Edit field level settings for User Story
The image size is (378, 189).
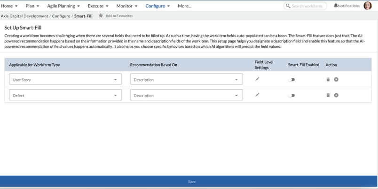257,79
